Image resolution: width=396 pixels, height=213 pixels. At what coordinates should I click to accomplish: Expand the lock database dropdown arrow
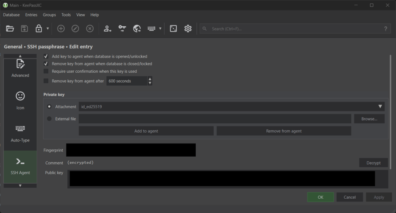pyautogui.click(x=48, y=29)
